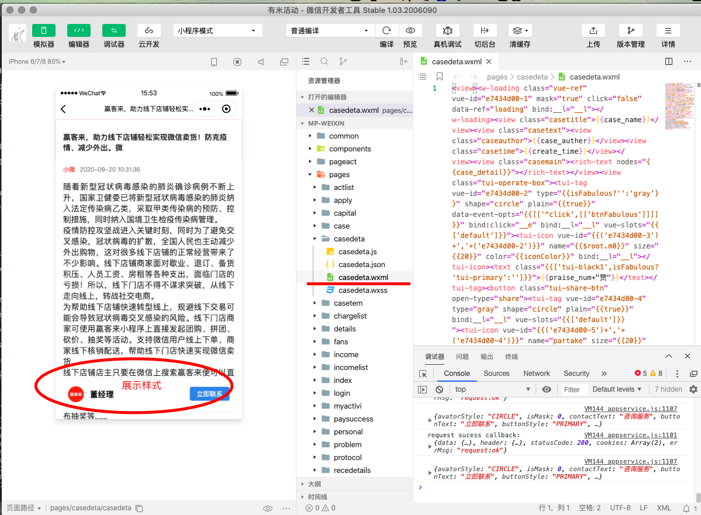
Task: Open version management (版本管理)
Action: (631, 30)
